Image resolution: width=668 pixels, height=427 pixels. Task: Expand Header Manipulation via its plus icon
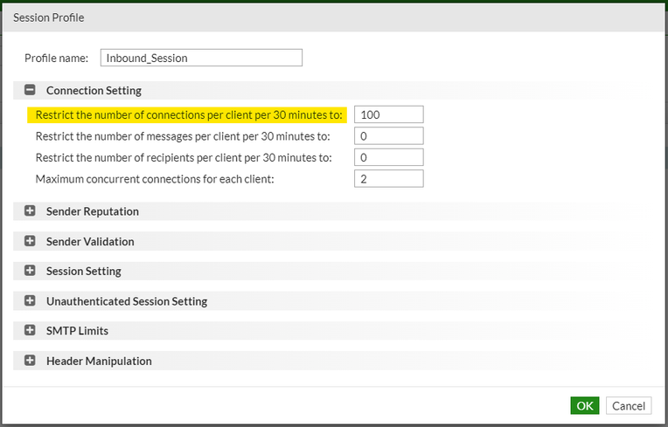click(30, 361)
